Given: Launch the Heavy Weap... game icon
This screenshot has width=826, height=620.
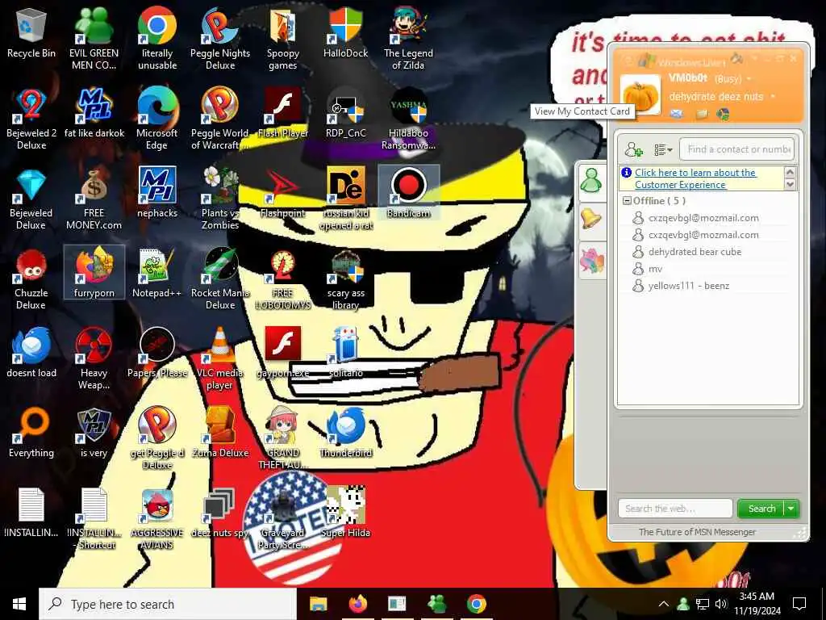Looking at the screenshot, I should pos(94,358).
